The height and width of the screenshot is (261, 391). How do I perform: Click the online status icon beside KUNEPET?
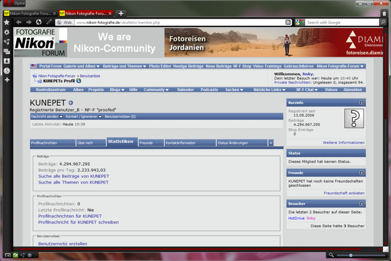point(71,102)
